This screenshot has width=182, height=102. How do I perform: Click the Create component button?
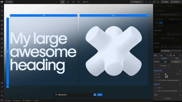(168, 15)
